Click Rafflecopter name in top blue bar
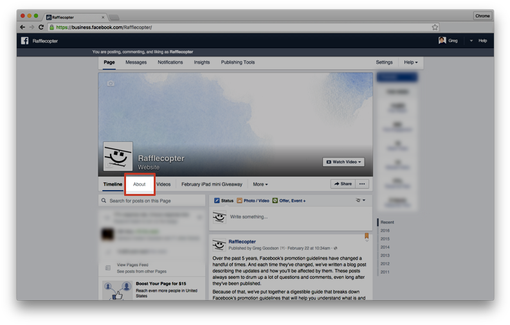This screenshot has height=325, width=510. [45, 41]
